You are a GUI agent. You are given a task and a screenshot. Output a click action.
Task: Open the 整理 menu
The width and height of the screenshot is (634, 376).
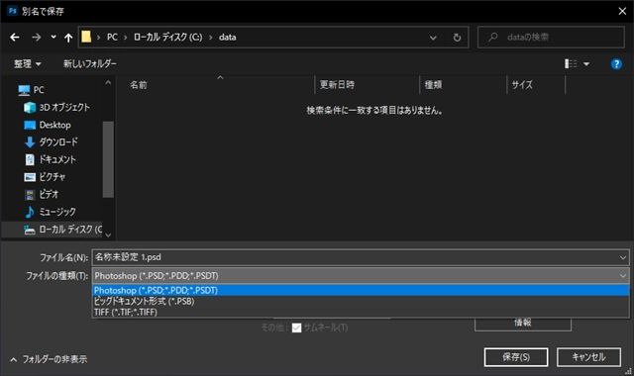click(x=28, y=63)
